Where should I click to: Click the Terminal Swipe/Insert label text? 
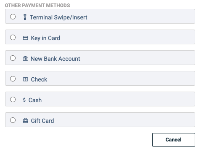[x=58, y=17]
